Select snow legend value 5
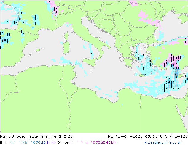 (87, 143)
